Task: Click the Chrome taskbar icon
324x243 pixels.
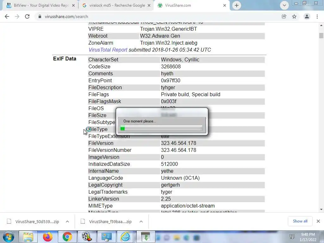Action: (x=67, y=237)
